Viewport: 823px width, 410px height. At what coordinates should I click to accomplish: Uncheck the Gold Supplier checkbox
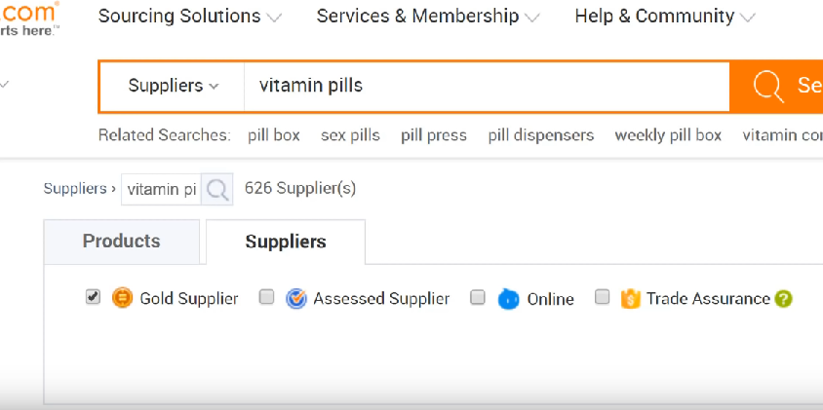93,297
